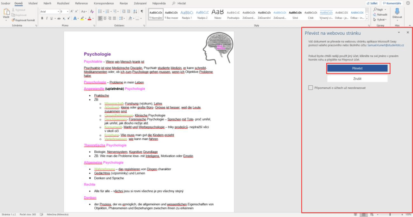
Task: Adjust the zoom slider in status bar
Action: 390,214
